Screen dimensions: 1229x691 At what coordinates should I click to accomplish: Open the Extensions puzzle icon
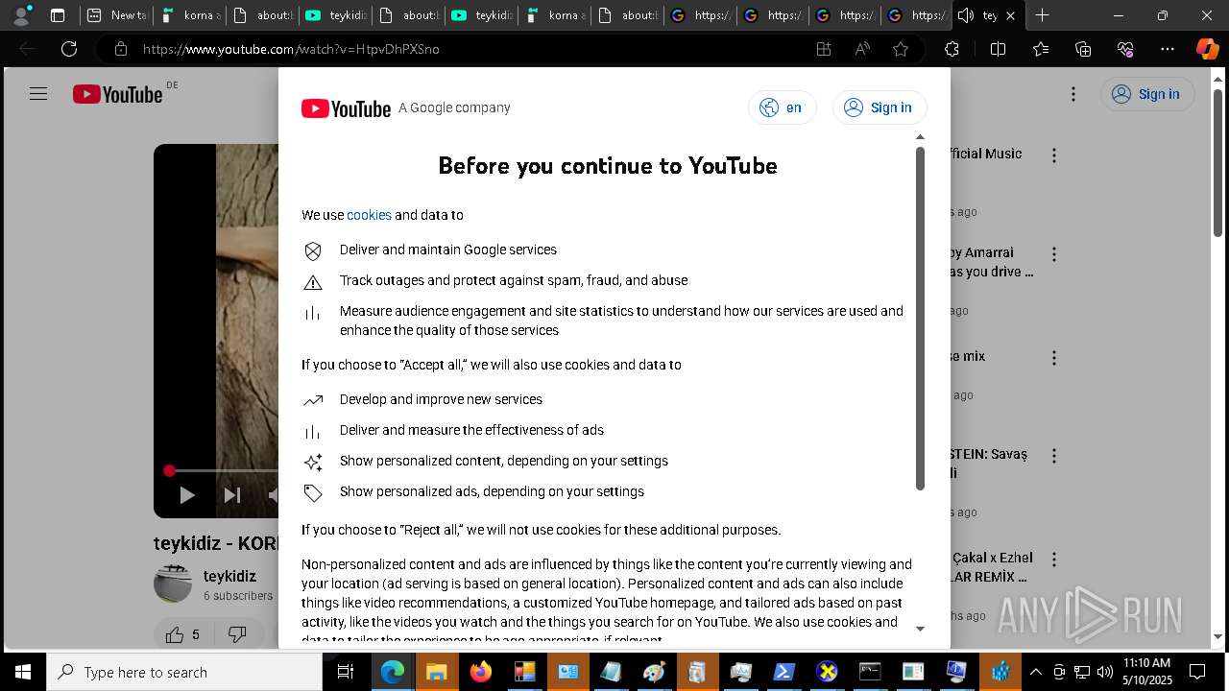tap(952, 49)
